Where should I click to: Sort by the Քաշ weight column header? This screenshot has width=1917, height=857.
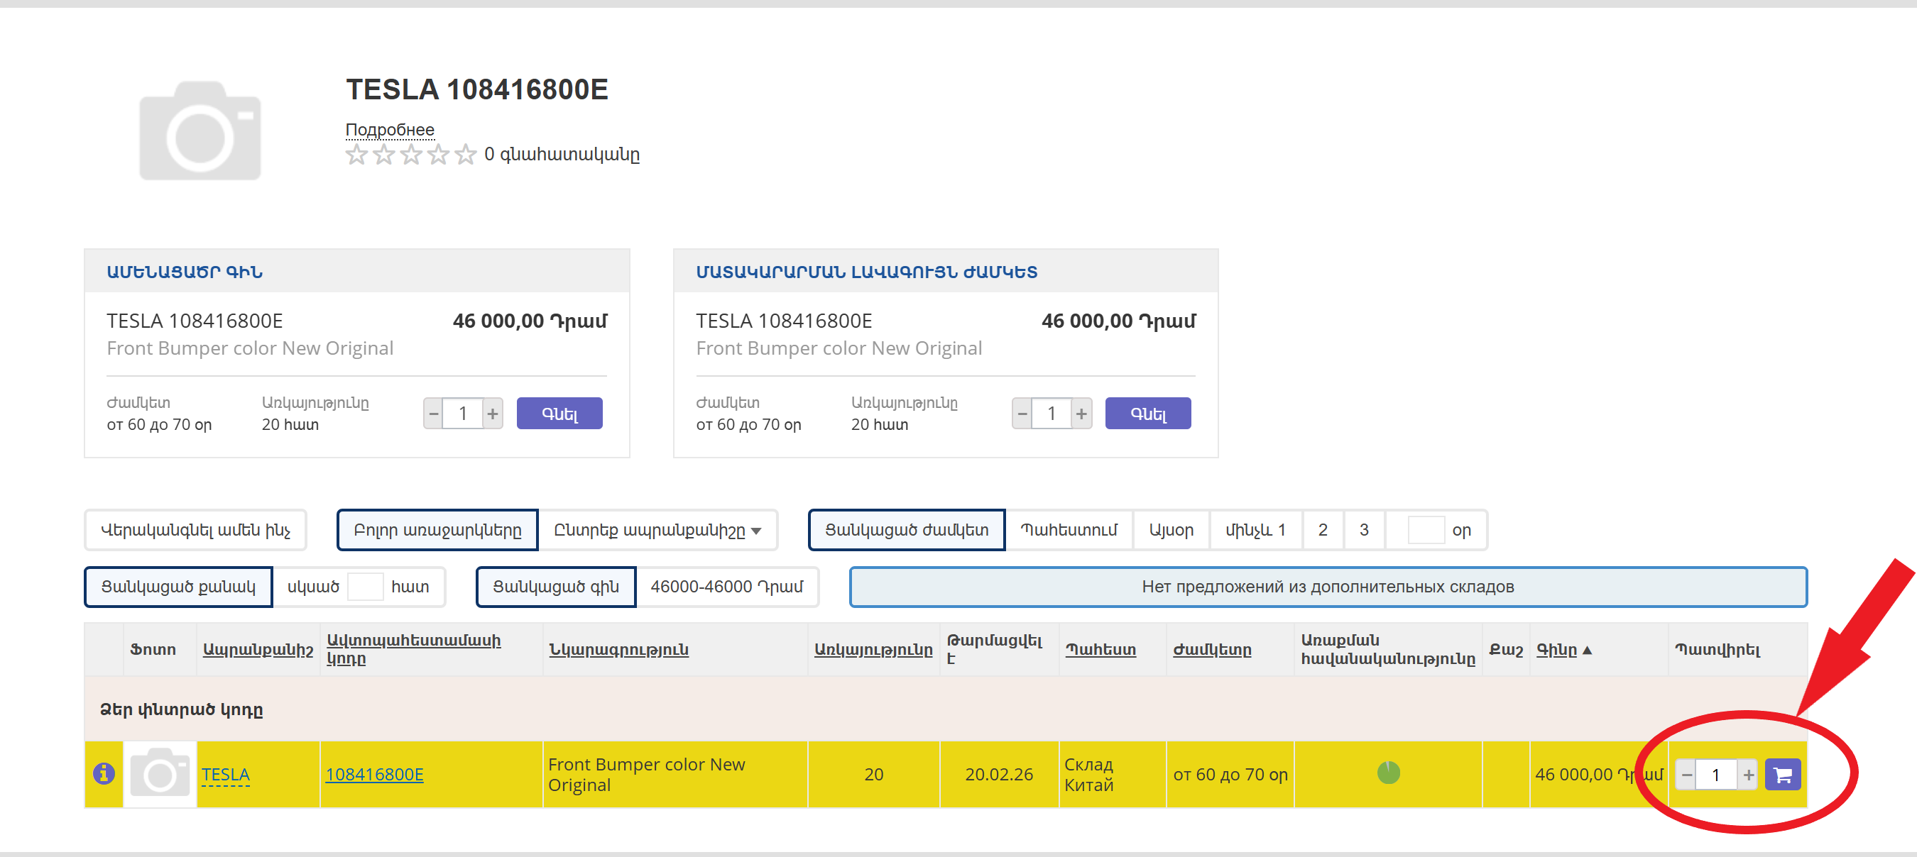tap(1506, 650)
